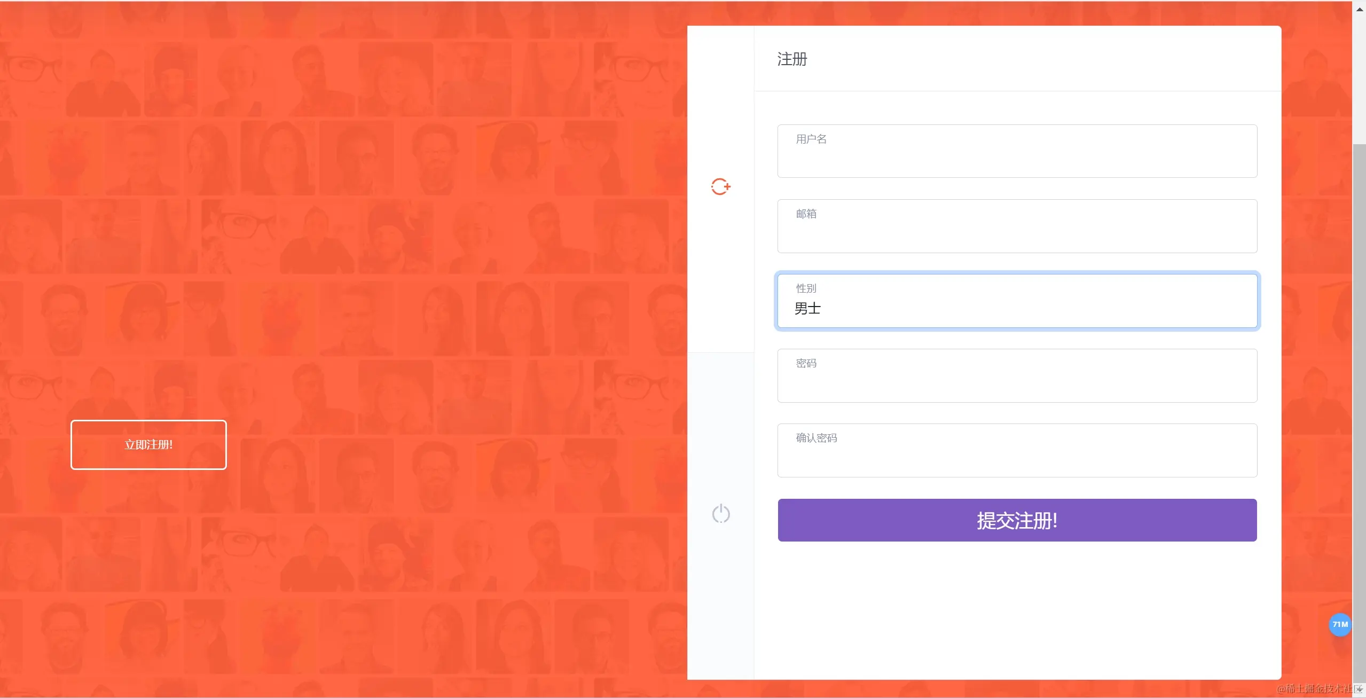Click the 性别 label inside gender selector
Image resolution: width=1366 pixels, height=698 pixels.
click(x=806, y=288)
